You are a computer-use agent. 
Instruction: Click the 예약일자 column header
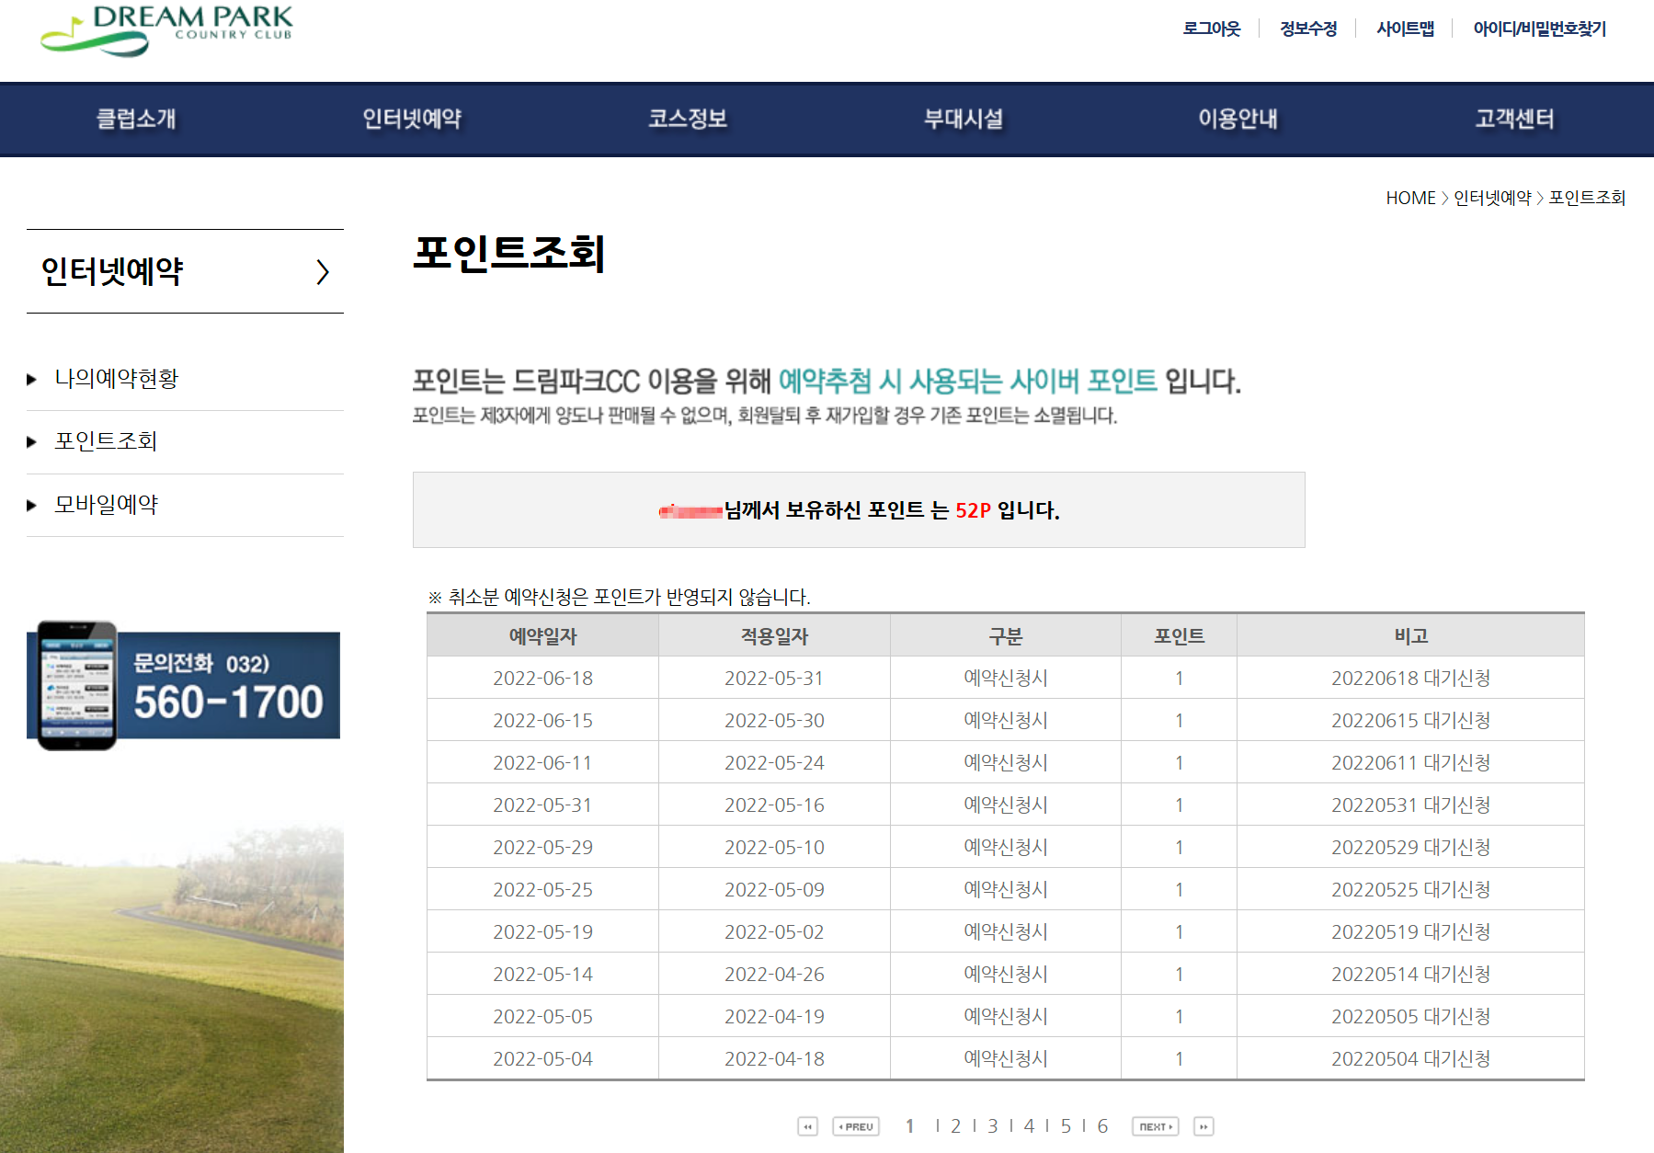542,635
